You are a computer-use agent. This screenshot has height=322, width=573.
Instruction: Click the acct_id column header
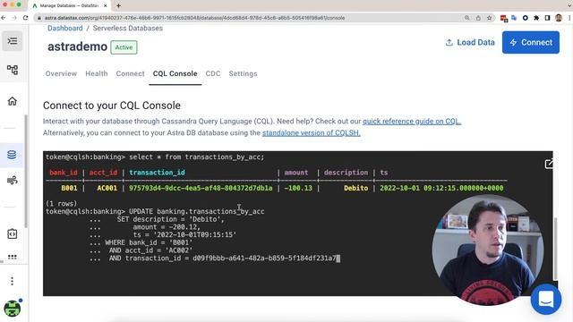(103, 173)
